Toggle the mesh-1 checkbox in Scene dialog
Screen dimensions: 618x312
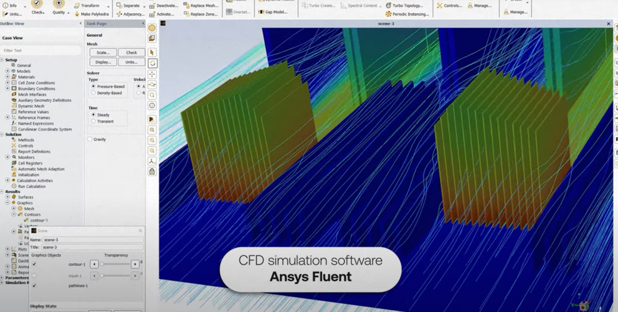(x=34, y=276)
